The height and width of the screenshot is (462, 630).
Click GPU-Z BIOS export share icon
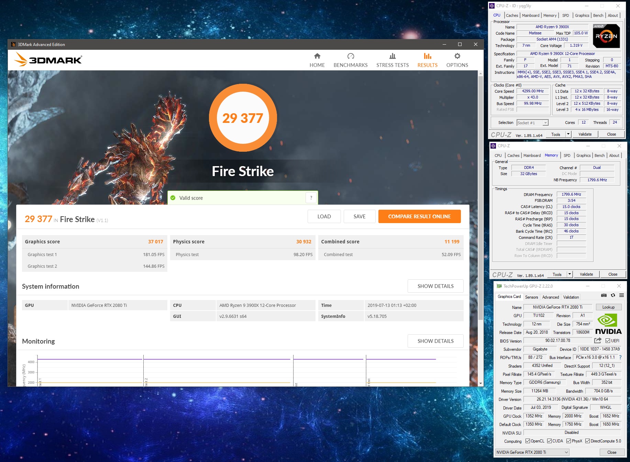[x=598, y=340]
